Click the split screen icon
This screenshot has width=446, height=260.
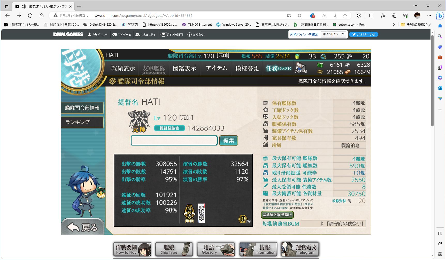(x=371, y=16)
